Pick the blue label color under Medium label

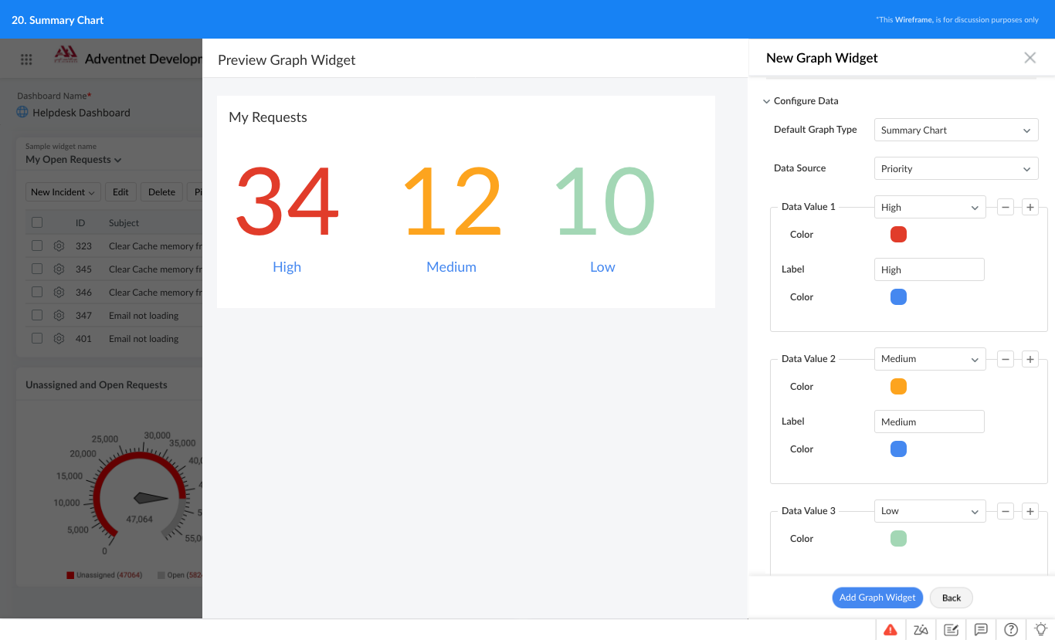898,449
